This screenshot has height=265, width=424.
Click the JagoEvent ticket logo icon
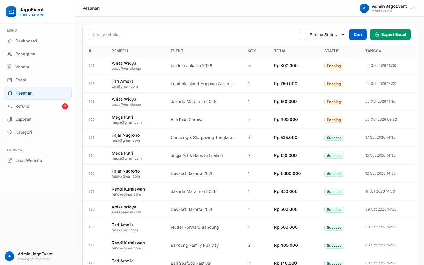coord(11,12)
